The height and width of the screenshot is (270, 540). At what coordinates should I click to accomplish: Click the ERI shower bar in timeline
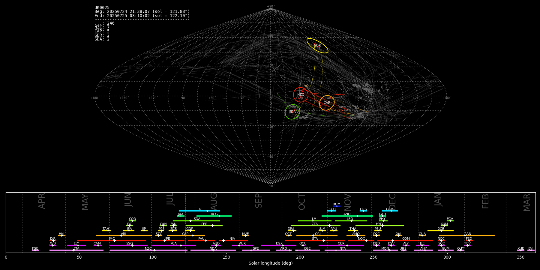(199, 211)
